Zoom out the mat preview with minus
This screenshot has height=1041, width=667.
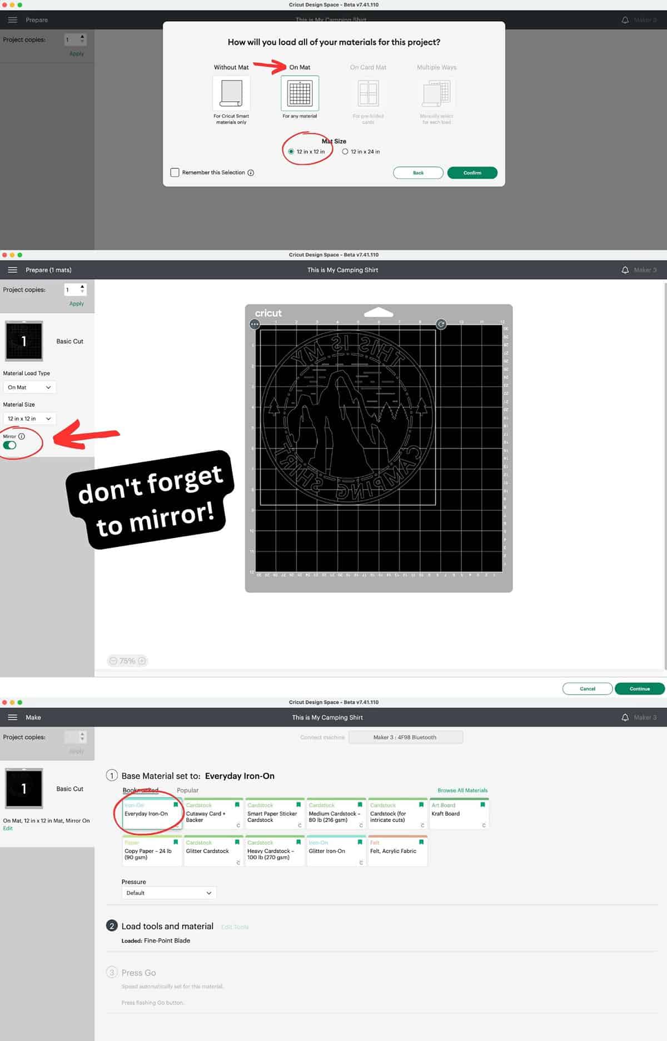coord(113,661)
